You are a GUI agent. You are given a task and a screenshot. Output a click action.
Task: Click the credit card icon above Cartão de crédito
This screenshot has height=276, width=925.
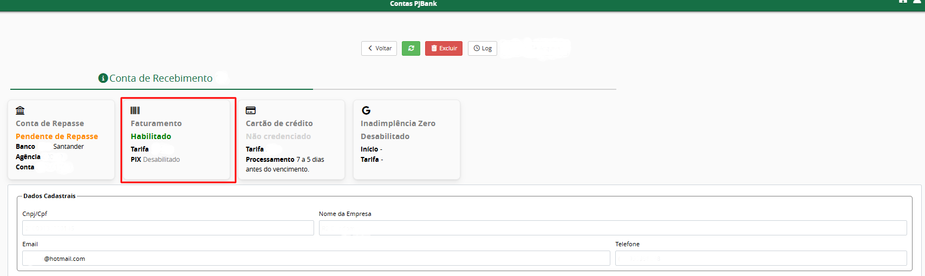click(x=251, y=110)
